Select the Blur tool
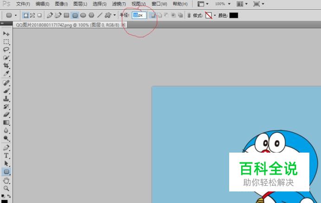 tap(6, 130)
